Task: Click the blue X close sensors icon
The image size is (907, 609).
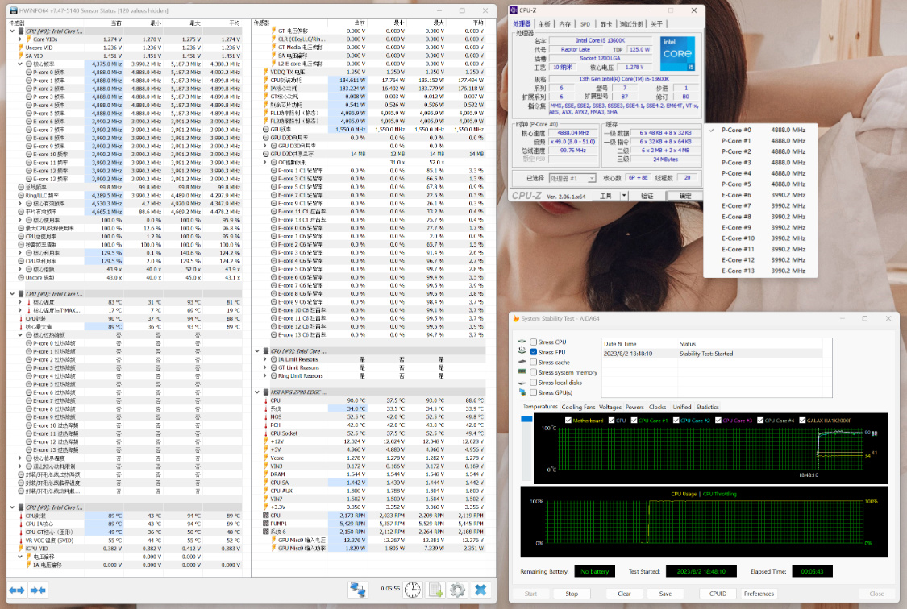Action: point(481,590)
